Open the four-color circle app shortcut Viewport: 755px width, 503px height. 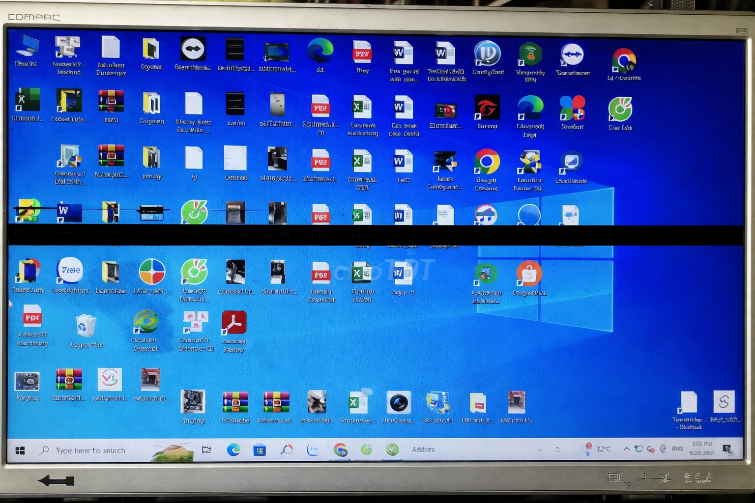point(152,272)
